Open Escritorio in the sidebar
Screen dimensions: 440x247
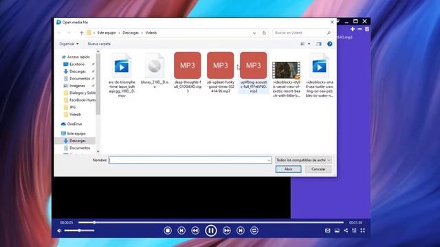tap(77, 64)
